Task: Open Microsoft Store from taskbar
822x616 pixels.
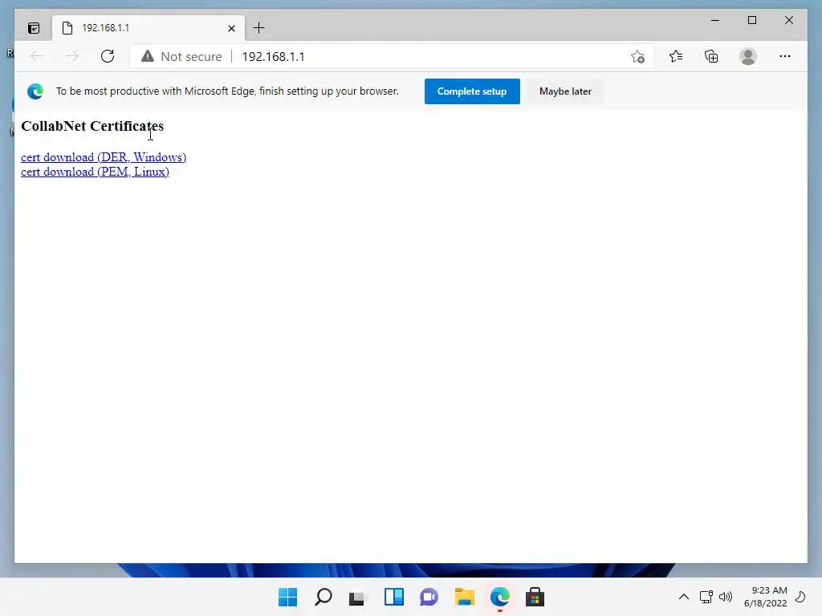Action: click(535, 597)
